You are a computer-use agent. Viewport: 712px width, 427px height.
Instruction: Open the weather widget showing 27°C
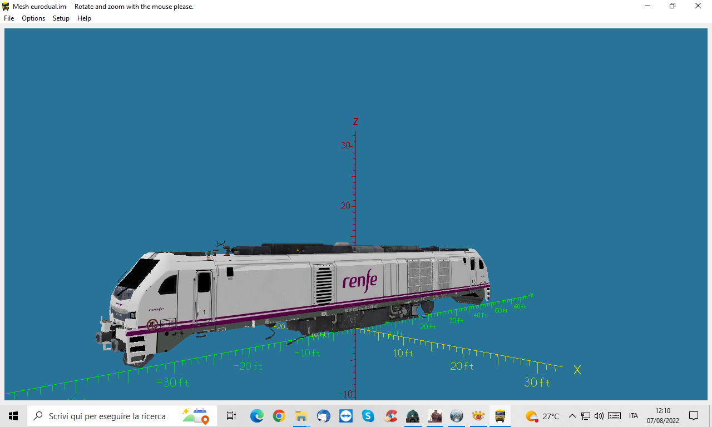coord(542,416)
